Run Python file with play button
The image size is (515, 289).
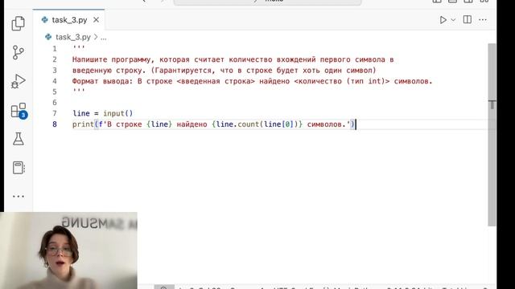tap(443, 20)
